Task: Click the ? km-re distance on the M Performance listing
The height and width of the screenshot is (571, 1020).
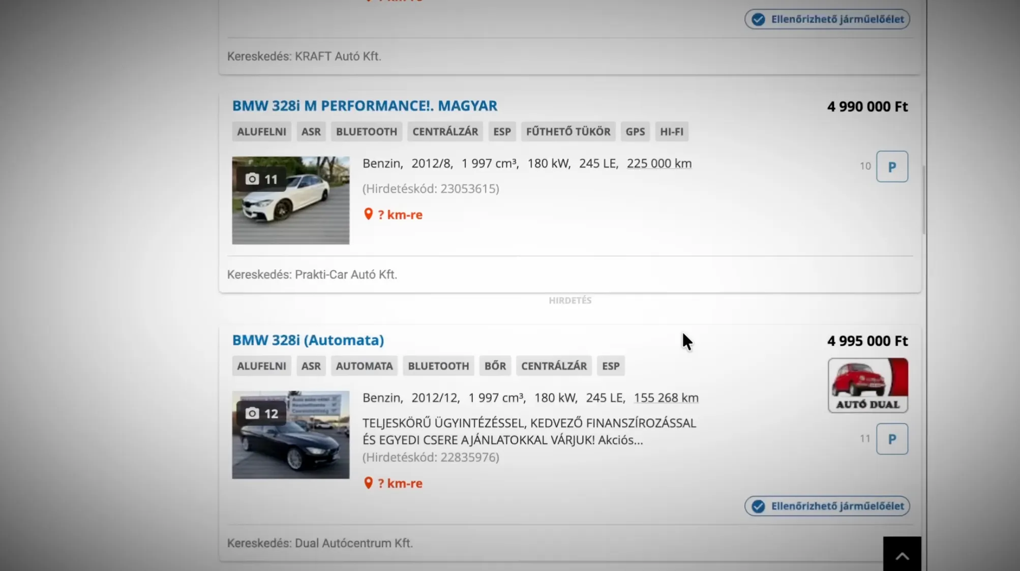Action: 400,215
